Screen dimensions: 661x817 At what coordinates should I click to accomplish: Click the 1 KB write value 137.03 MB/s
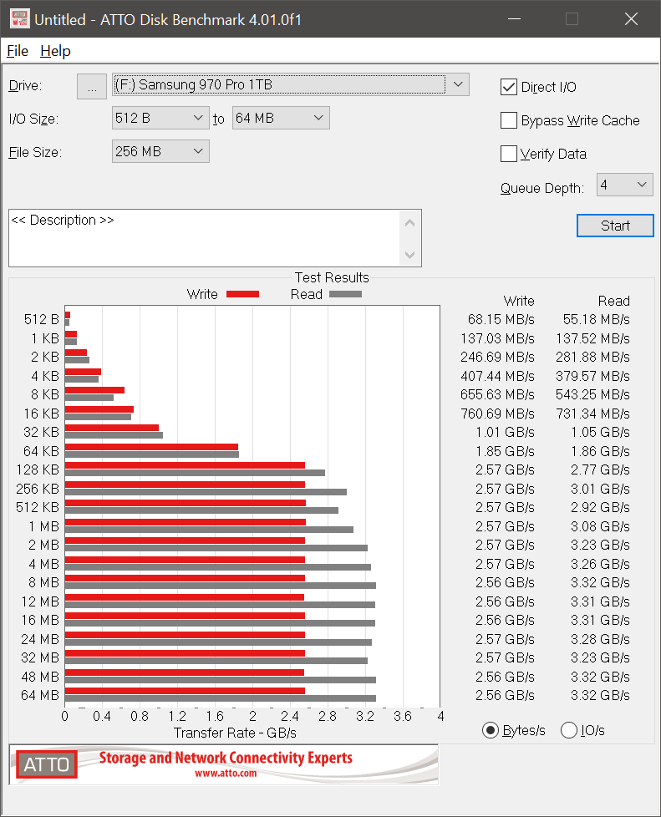click(497, 338)
